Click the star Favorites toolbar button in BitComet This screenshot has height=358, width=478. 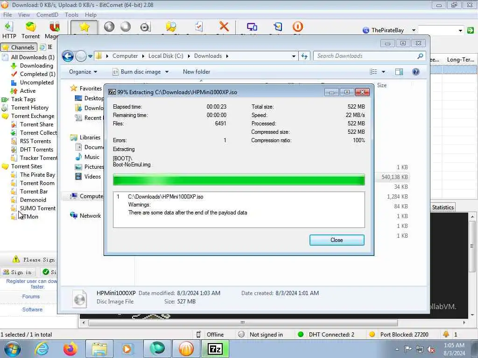84,28
